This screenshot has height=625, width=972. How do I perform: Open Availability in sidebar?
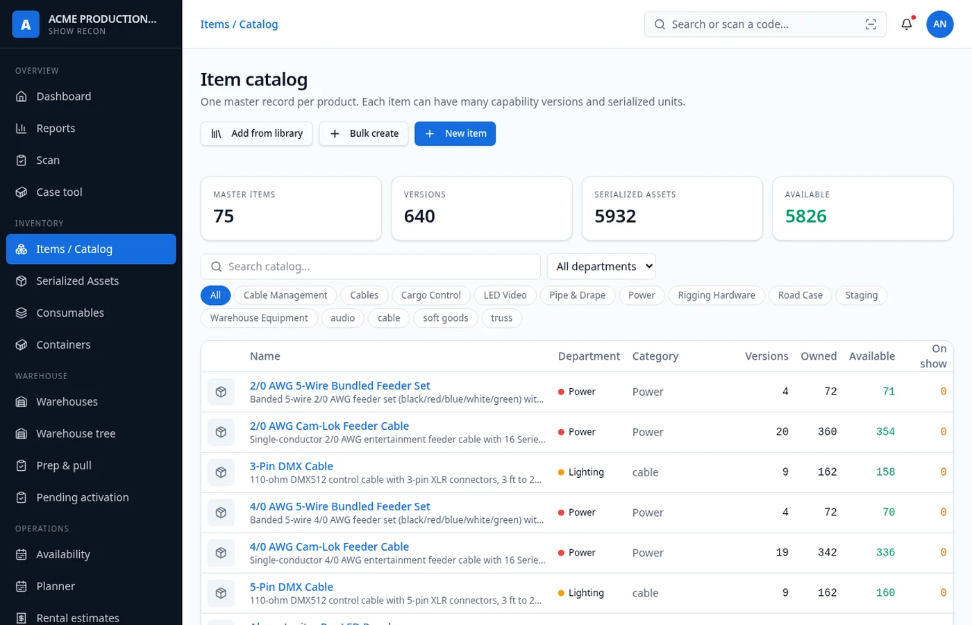coord(91,555)
